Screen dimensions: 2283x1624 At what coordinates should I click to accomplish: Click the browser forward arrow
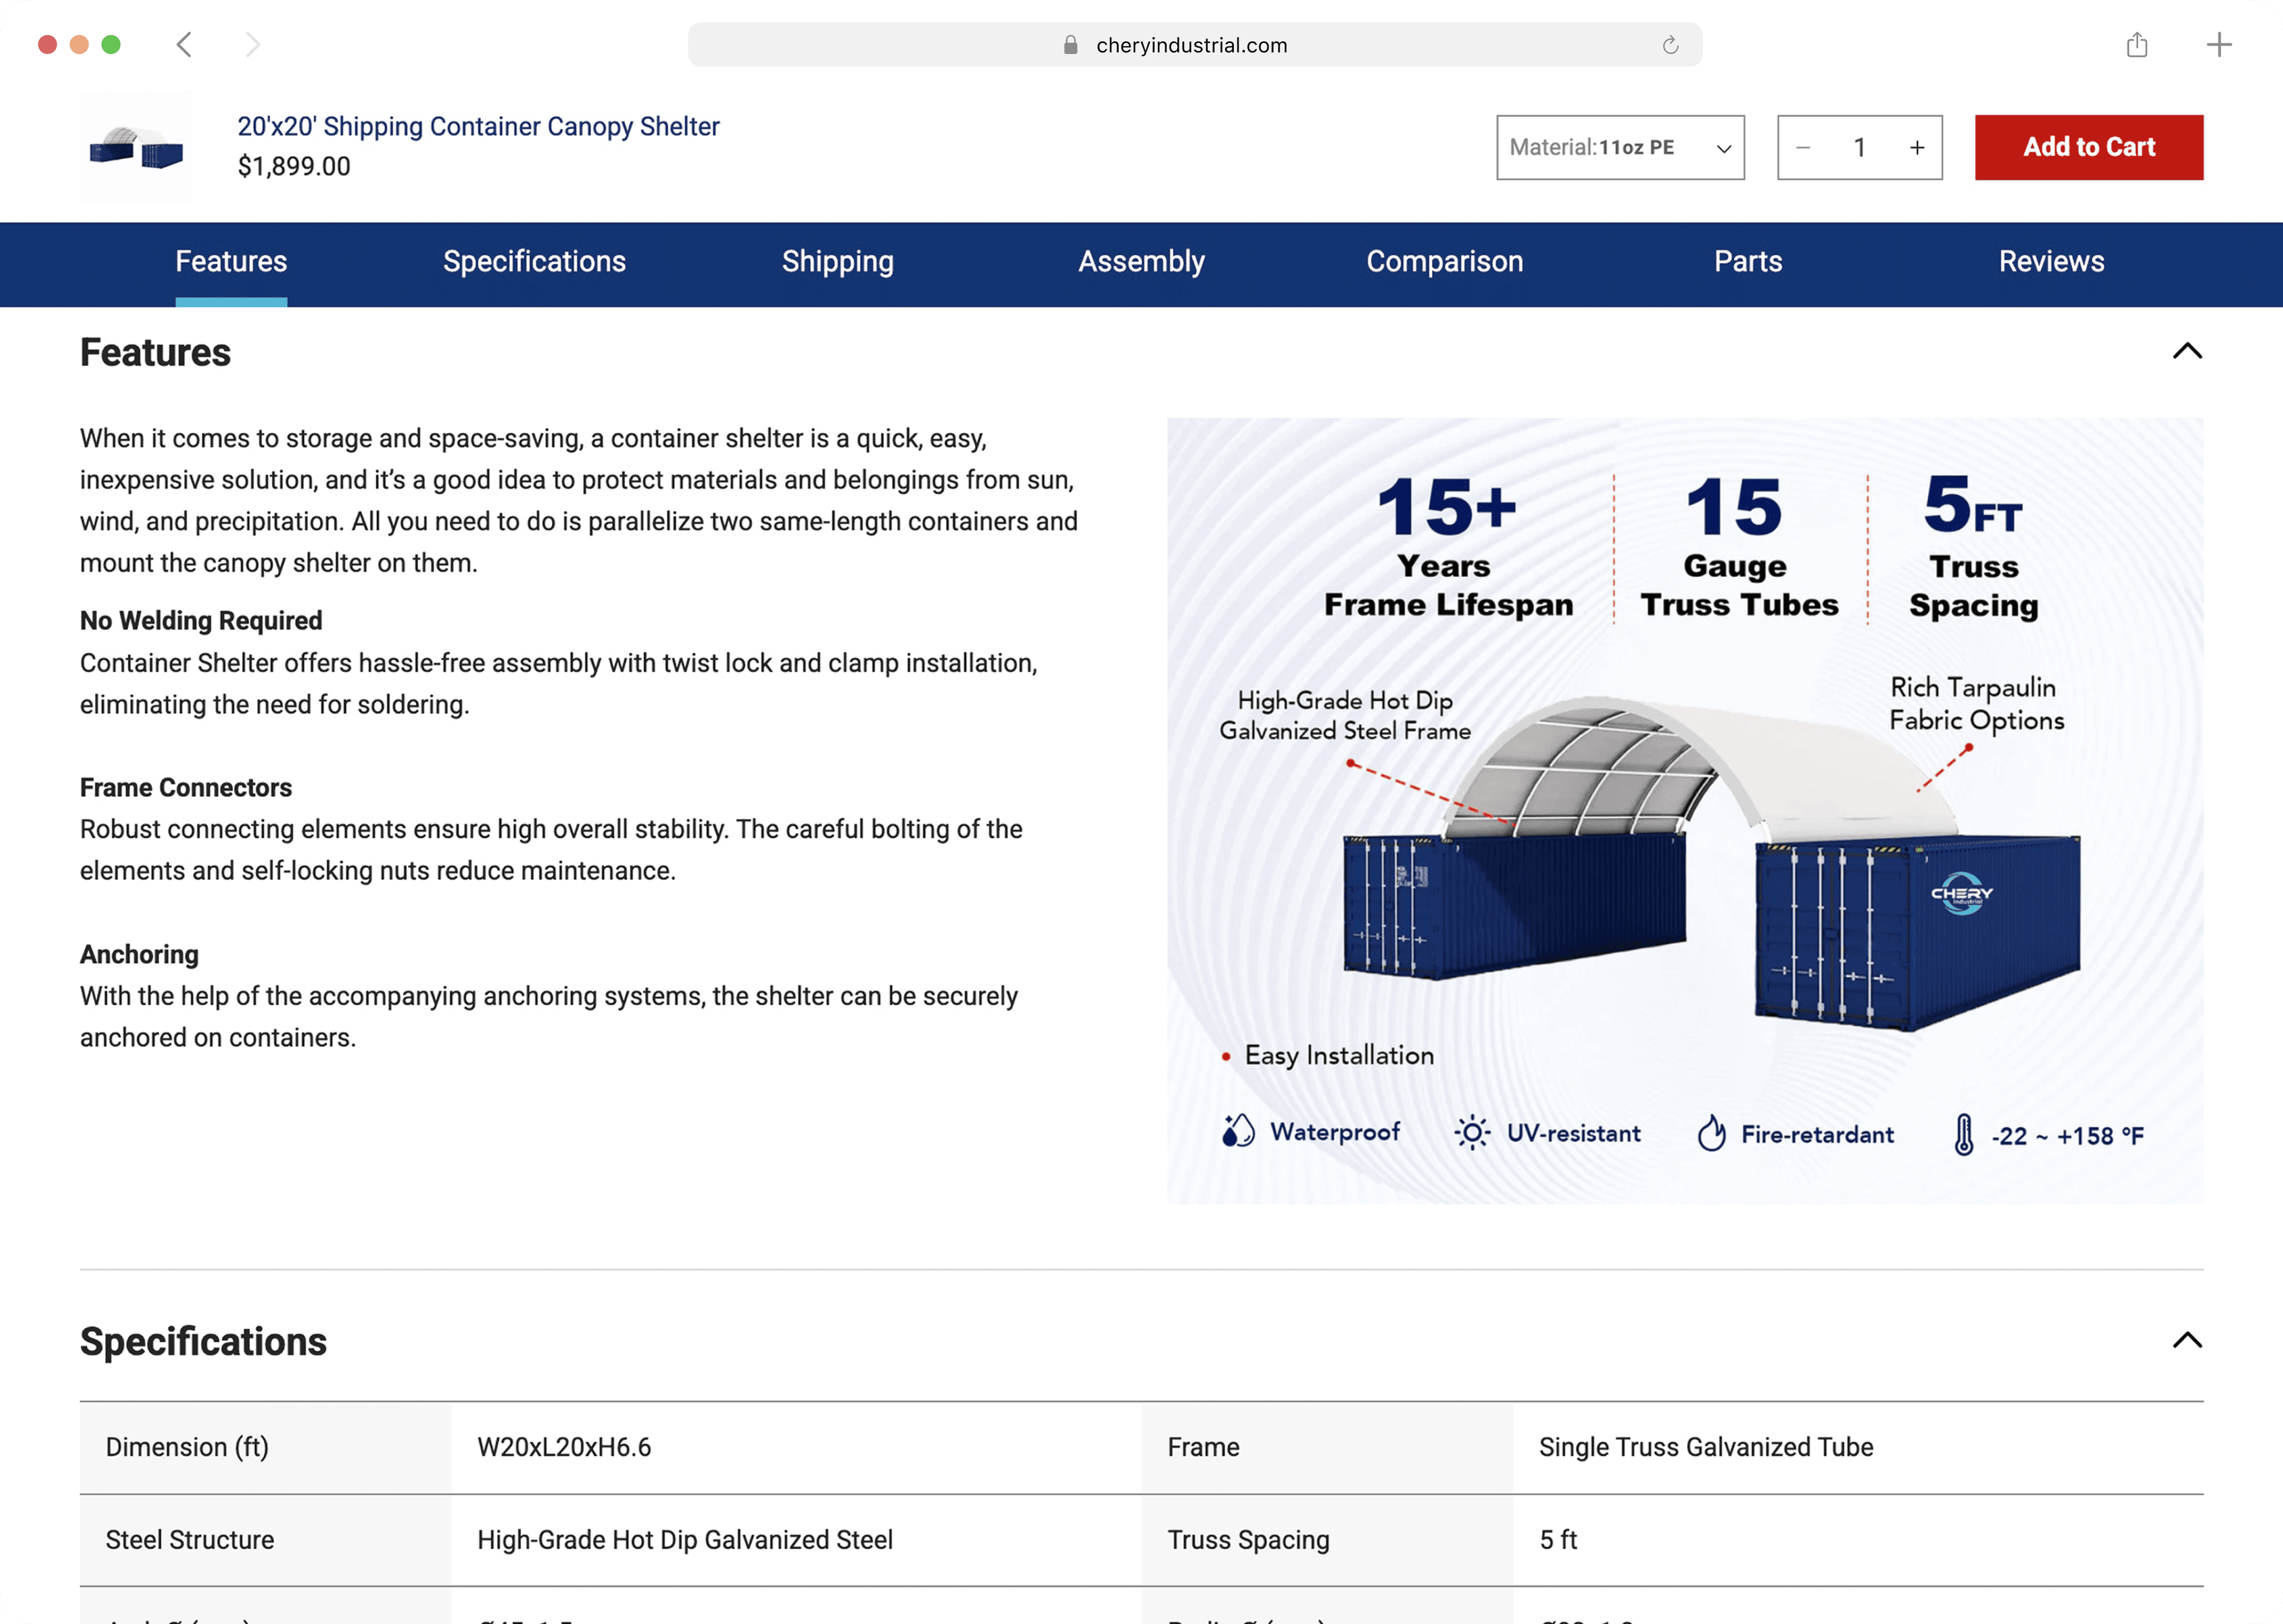tap(252, 45)
